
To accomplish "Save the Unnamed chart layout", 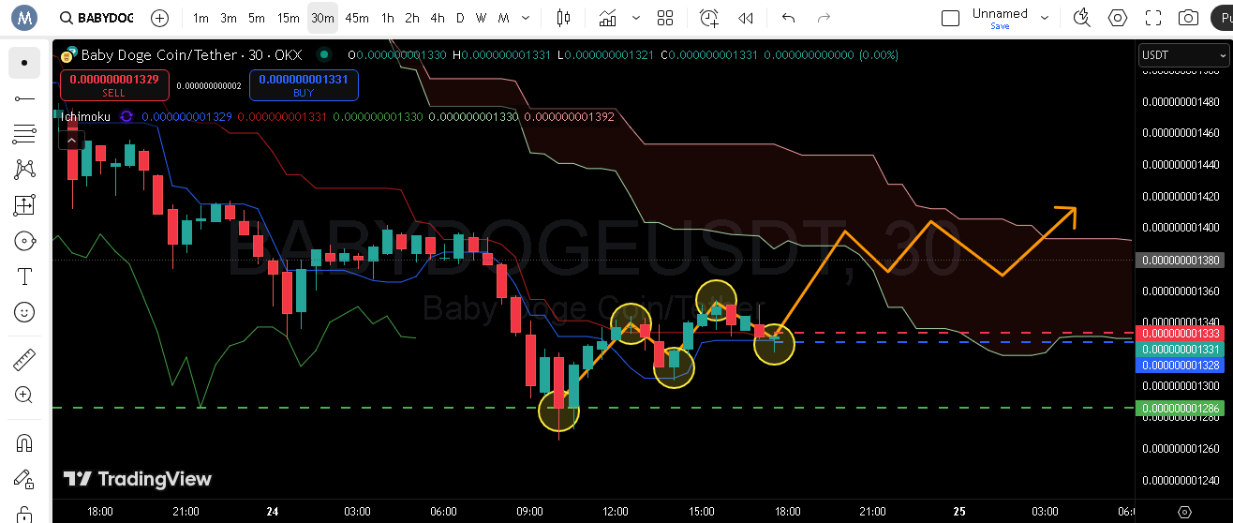I will [x=1000, y=26].
